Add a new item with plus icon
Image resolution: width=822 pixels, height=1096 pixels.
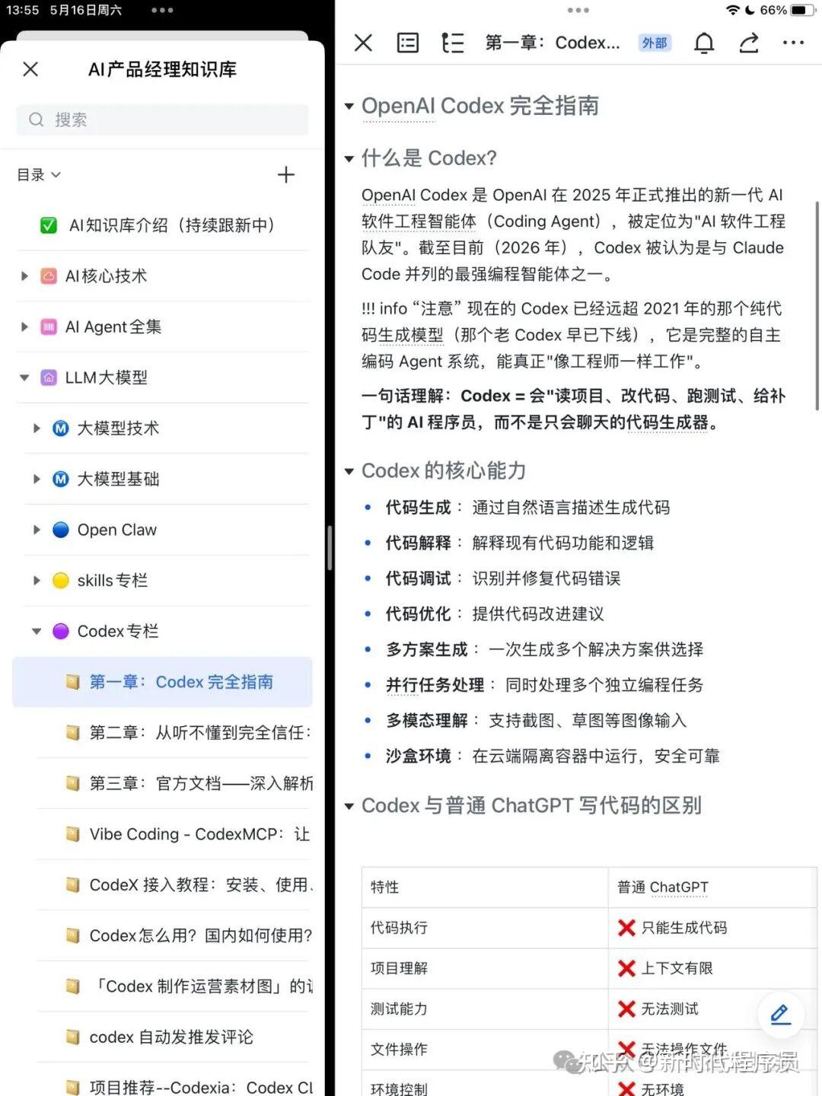286,175
